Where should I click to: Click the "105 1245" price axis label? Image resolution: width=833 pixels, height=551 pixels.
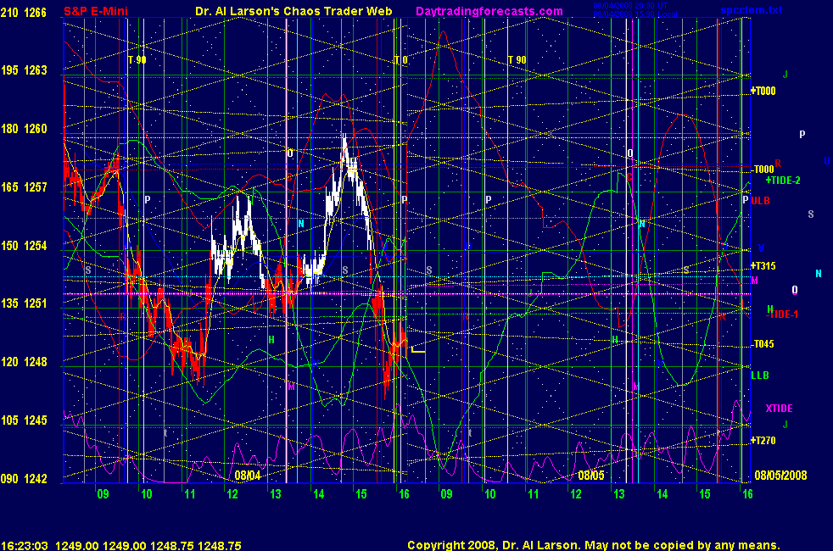(x=24, y=420)
